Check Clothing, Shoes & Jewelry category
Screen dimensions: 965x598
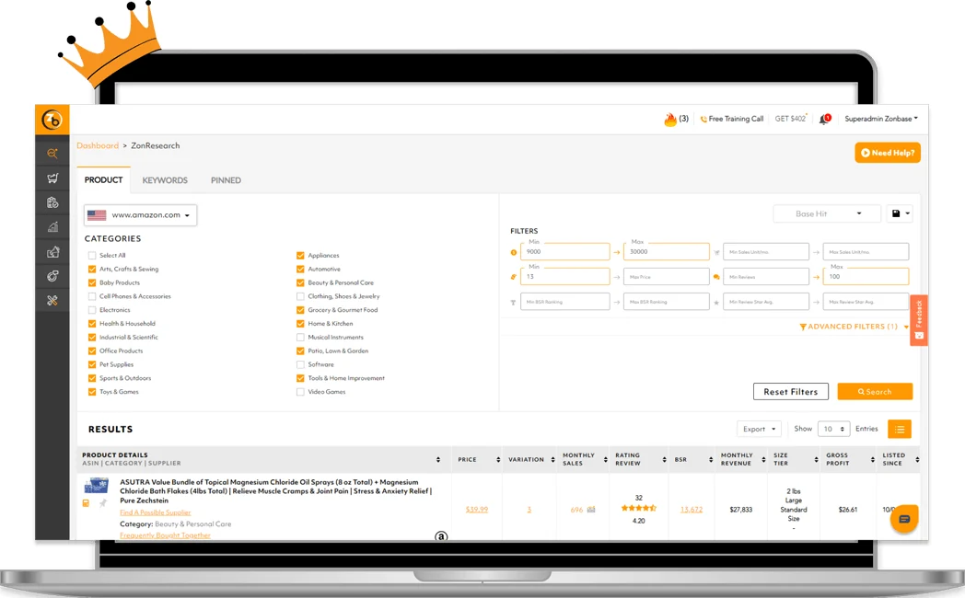[300, 296]
